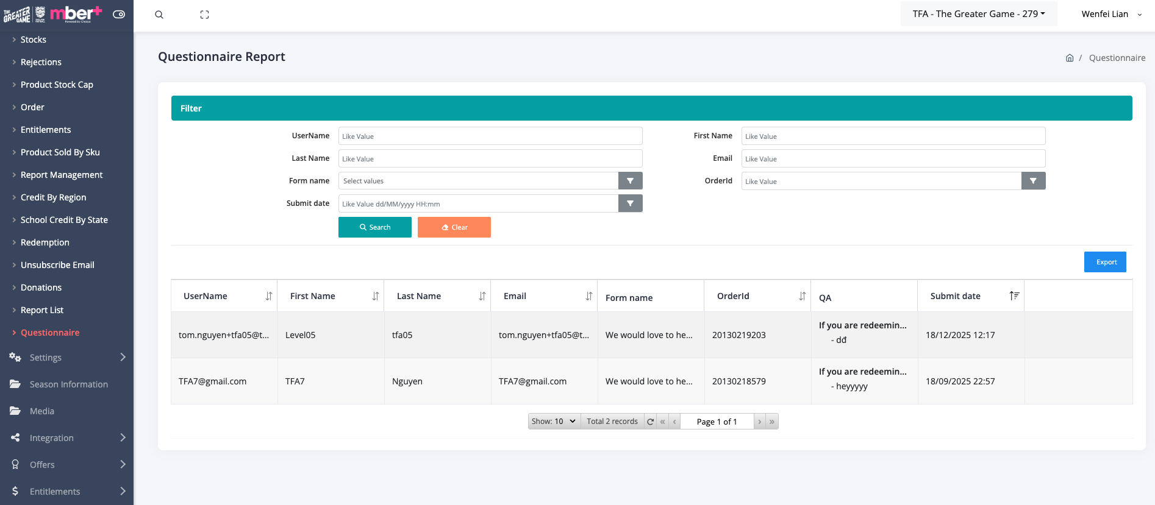
Task: Open the Form name dropdown
Action: point(630,181)
